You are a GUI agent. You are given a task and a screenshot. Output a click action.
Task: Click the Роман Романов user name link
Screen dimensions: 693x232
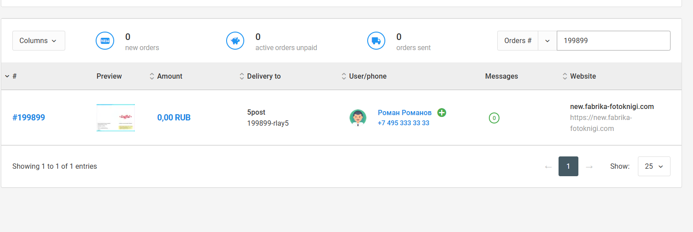pyautogui.click(x=404, y=112)
